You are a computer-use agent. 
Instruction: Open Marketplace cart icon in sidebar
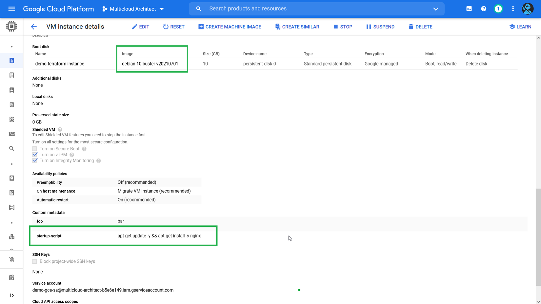[x=12, y=259]
